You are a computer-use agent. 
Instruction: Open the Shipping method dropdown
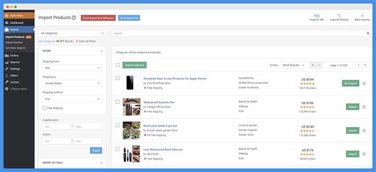coord(72,99)
